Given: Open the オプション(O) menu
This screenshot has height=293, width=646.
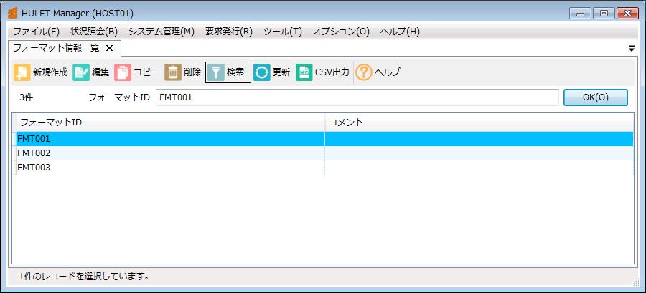Looking at the screenshot, I should 341,32.
